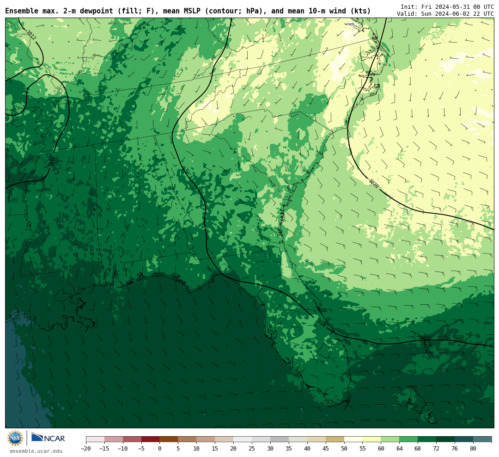Click the -20 tick label on colorbar
The width and height of the screenshot is (499, 457).
point(86,449)
